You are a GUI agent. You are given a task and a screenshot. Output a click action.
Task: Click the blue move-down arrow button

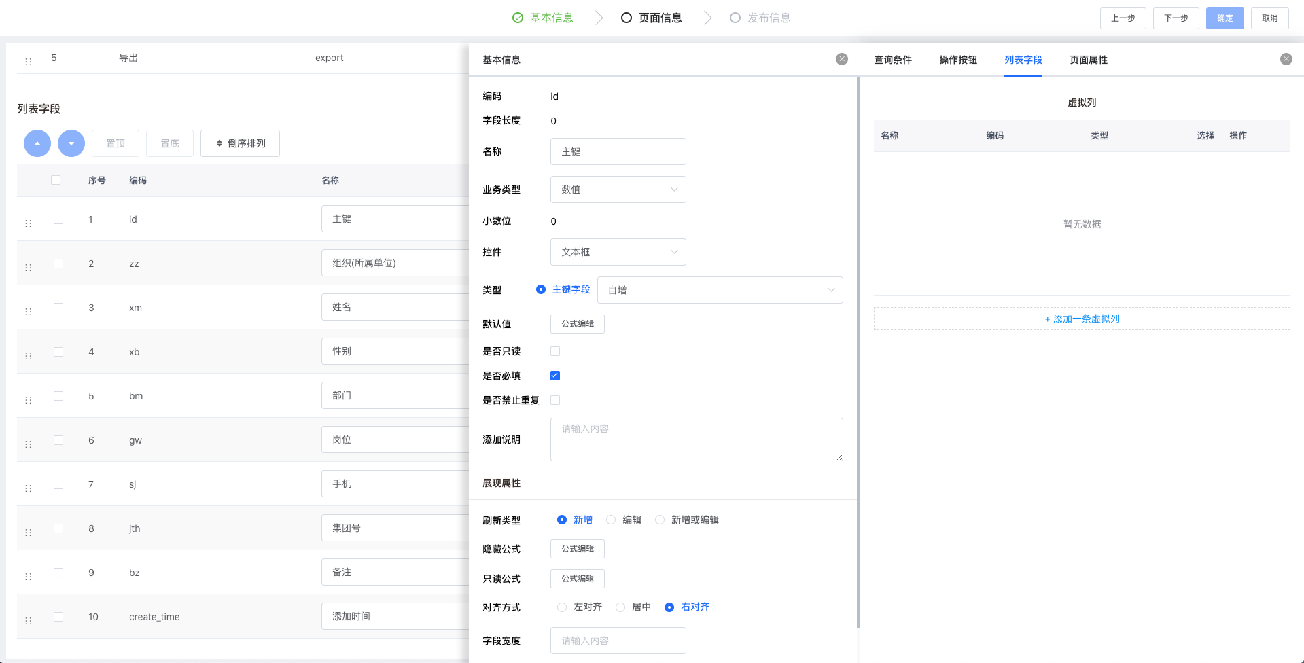pyautogui.click(x=71, y=143)
